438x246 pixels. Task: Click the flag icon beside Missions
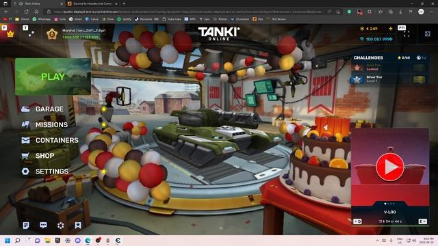(x=25, y=124)
